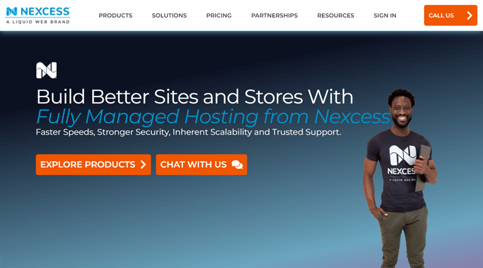Click the Call Us button
The width and height of the screenshot is (483, 268).
click(x=451, y=15)
